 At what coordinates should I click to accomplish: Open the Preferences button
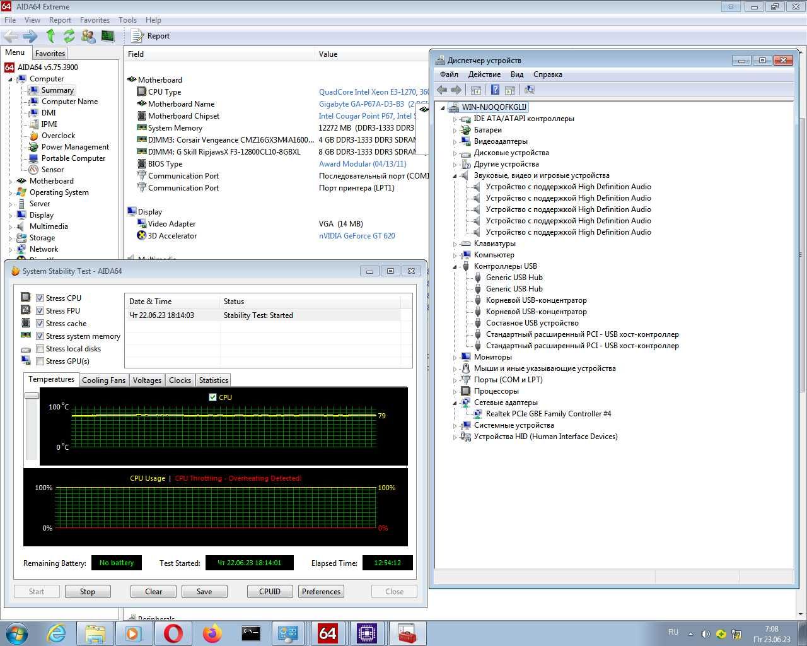321,592
